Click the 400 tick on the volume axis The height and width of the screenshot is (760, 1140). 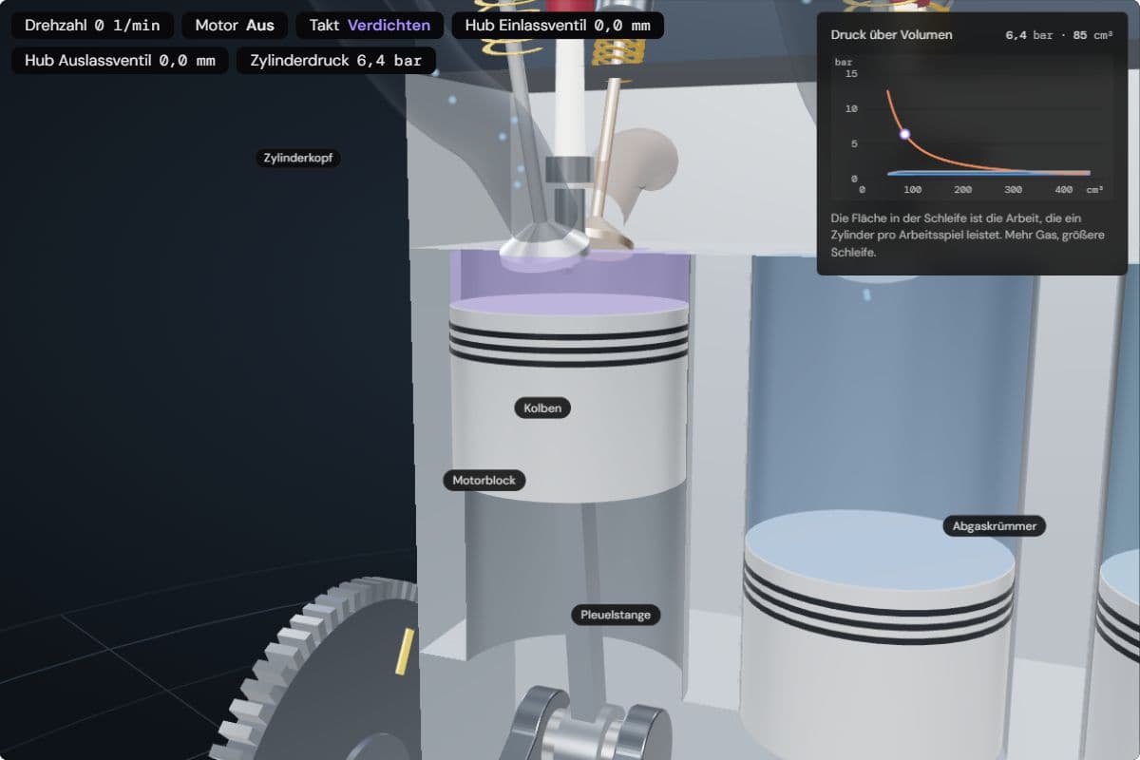pyautogui.click(x=1064, y=190)
